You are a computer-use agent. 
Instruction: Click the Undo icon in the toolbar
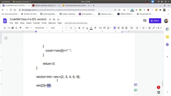[5, 28]
